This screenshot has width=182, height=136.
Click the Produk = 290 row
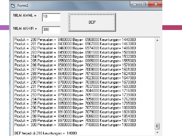pos(75,82)
